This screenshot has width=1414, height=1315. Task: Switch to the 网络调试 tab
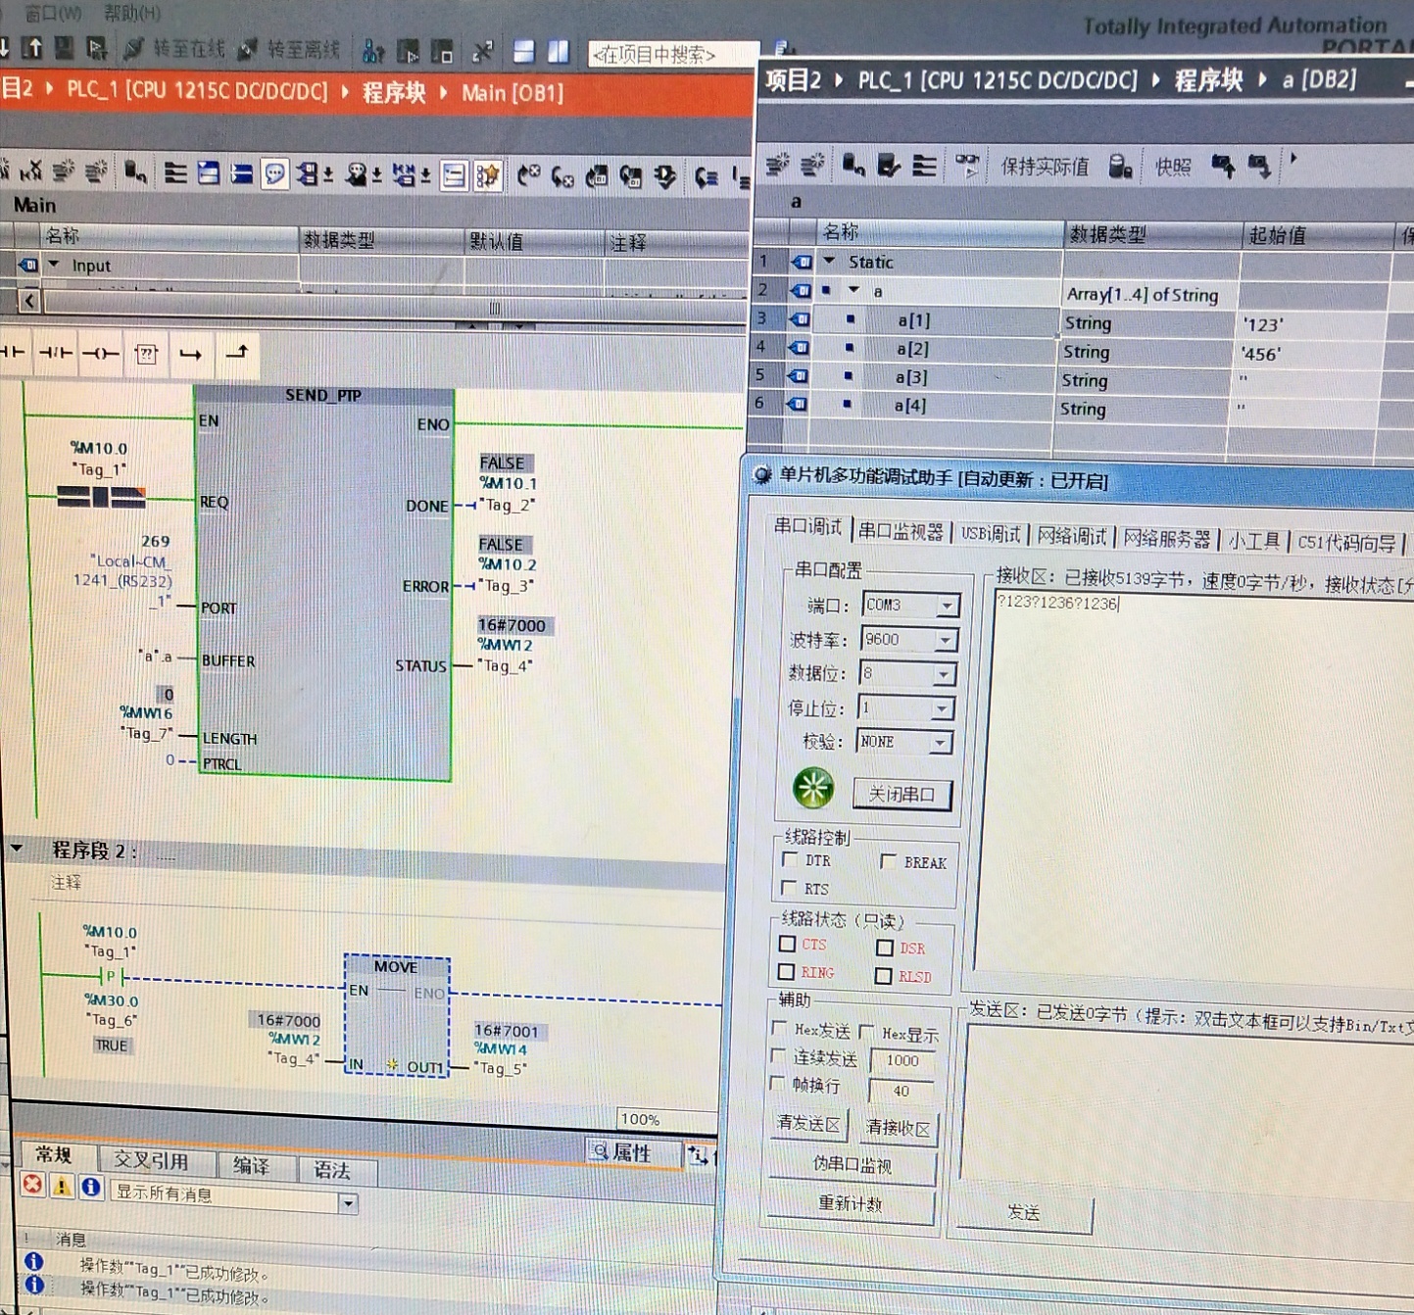point(1071,535)
